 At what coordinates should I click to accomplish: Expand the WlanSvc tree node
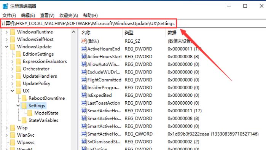[6, 135]
